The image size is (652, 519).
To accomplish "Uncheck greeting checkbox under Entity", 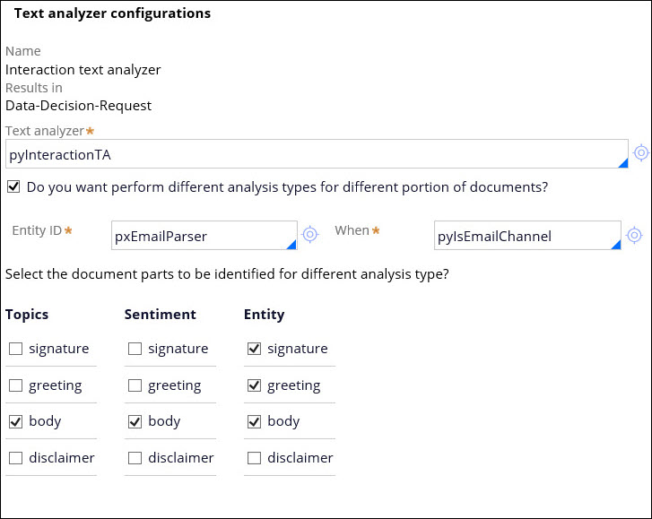I will (x=254, y=385).
